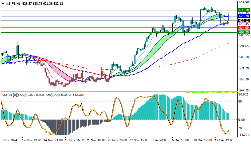Select the blue 626.78 price level label
The height and width of the screenshot is (144, 251).
click(244, 16)
